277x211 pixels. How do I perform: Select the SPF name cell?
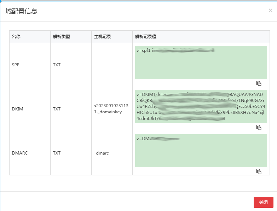(x=16, y=65)
